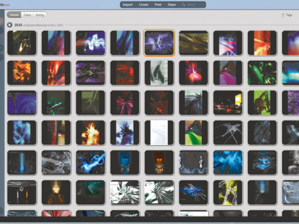Open the mostly white thumbnail in fourth row
299x224 pixels.
(x=159, y=132)
